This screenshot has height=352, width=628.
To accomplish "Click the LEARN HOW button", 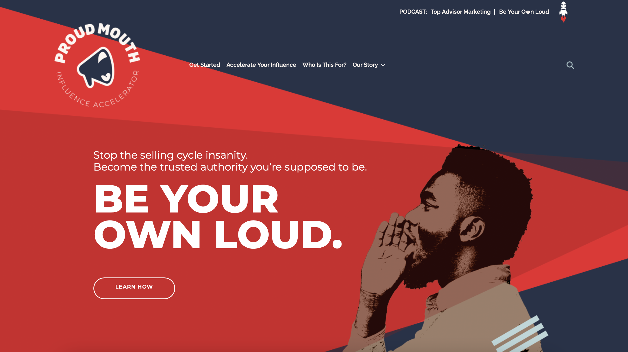I will 134,288.
